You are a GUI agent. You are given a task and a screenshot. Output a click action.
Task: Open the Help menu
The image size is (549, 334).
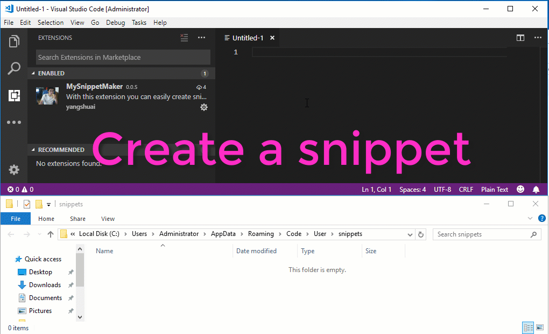(x=160, y=23)
